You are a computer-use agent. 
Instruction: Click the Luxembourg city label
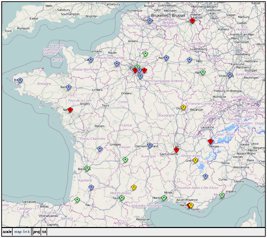[x=198, y=49]
